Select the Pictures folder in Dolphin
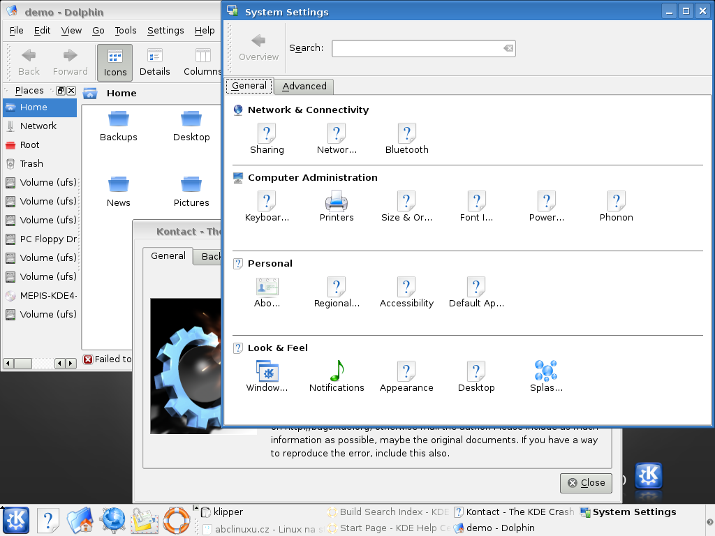715x536 pixels. pos(191,192)
